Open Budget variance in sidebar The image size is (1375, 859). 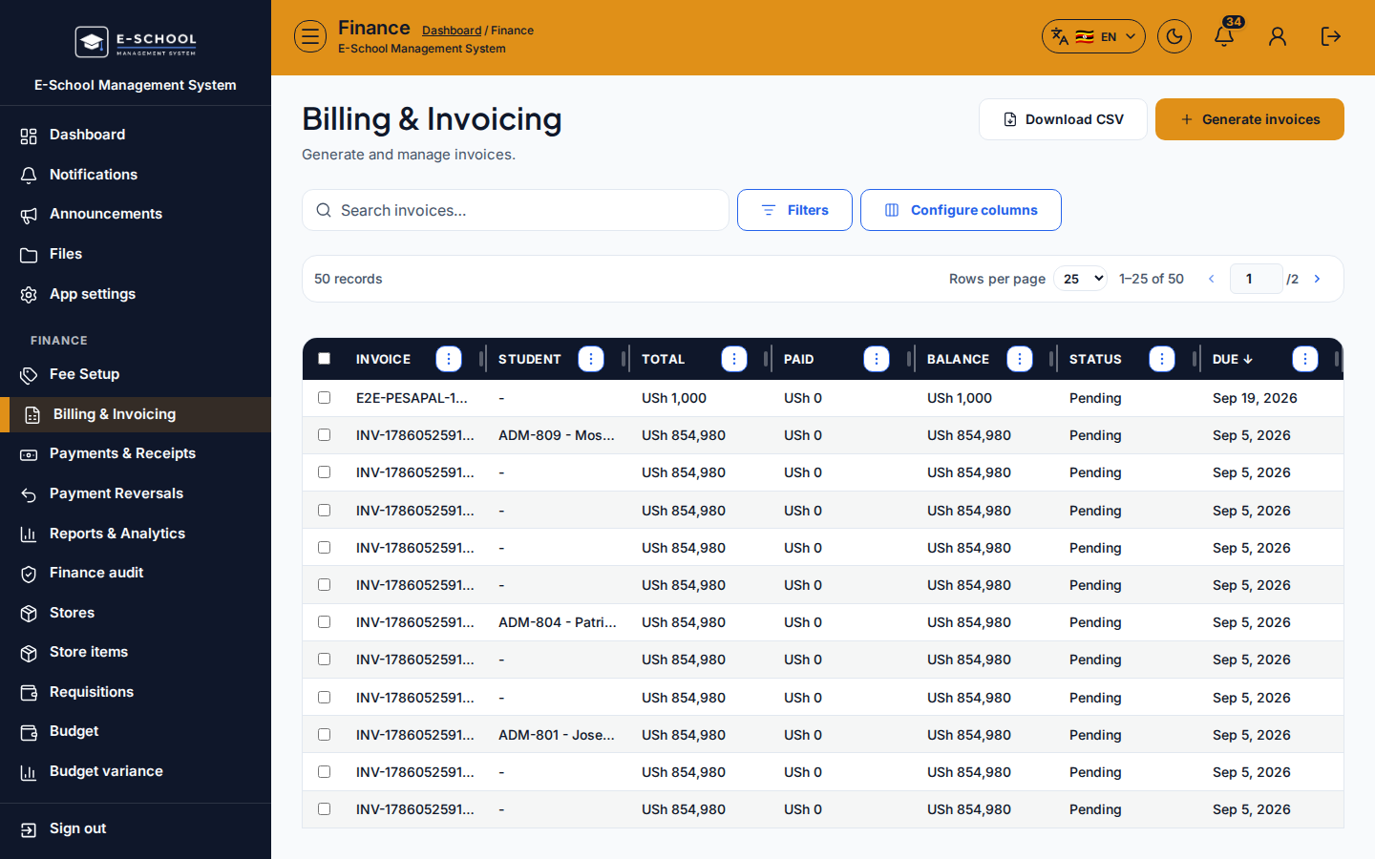click(136, 771)
